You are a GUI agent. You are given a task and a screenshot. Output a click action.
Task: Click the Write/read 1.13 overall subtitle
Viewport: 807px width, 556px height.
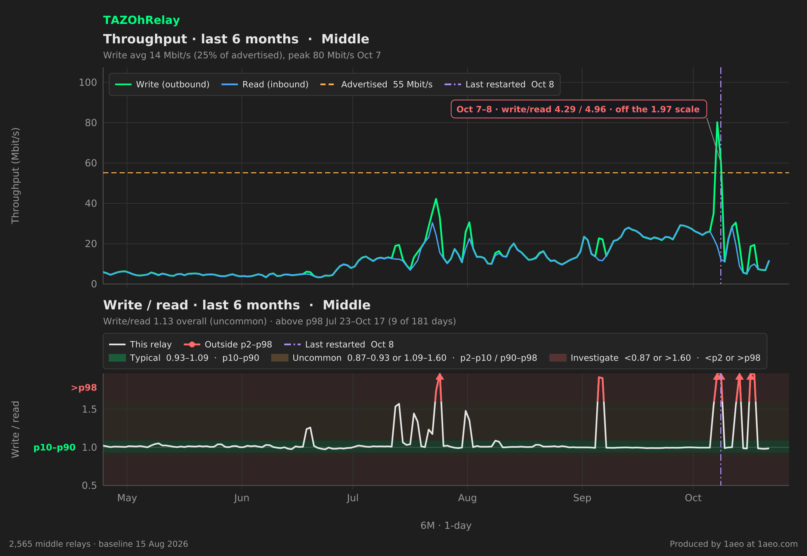[x=279, y=321]
